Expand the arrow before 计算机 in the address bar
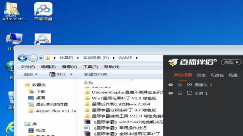This screenshot has height=136, width=243. point(55,58)
